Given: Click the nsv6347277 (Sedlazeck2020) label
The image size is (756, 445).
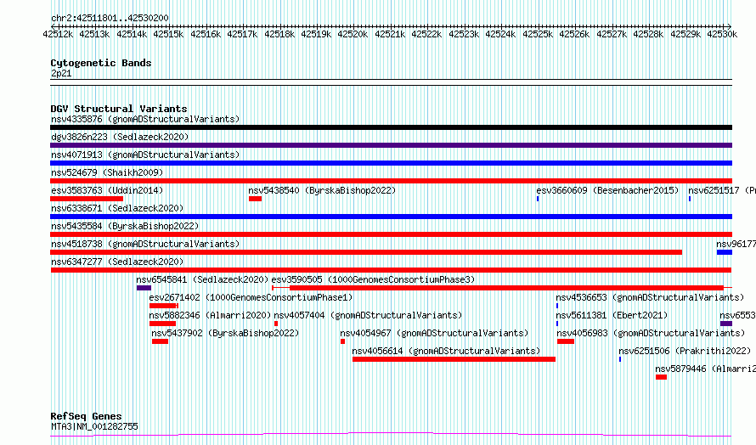Looking at the screenshot, I should [x=117, y=262].
